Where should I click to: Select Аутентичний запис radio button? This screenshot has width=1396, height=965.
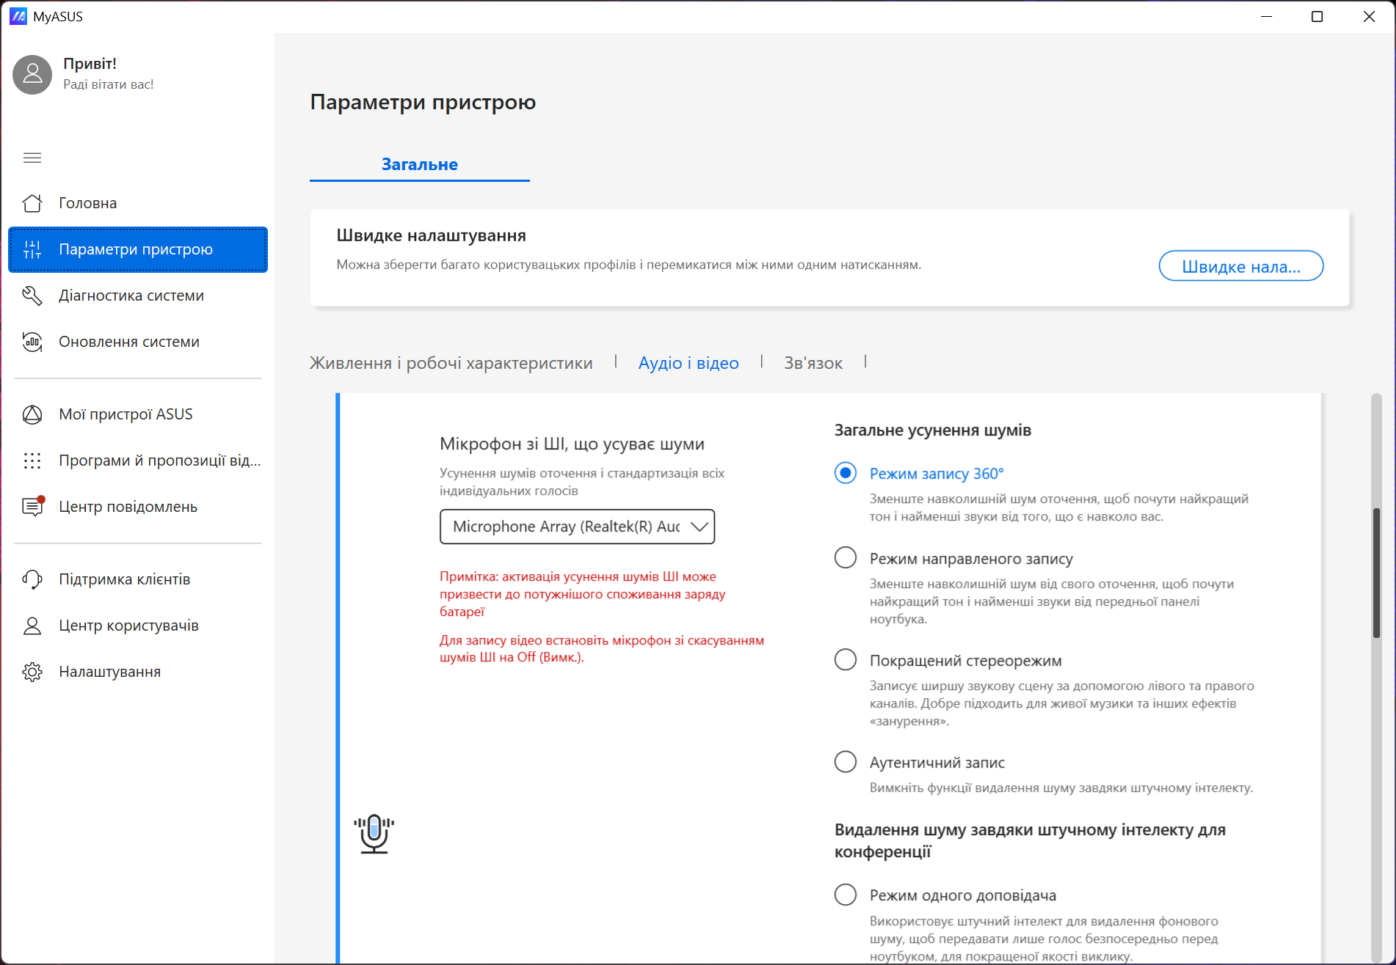pos(846,762)
